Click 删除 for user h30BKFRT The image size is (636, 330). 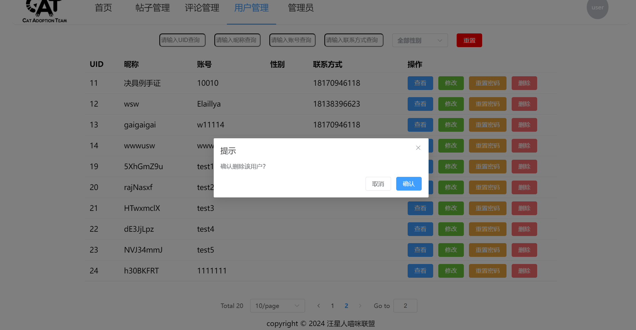pos(524,271)
